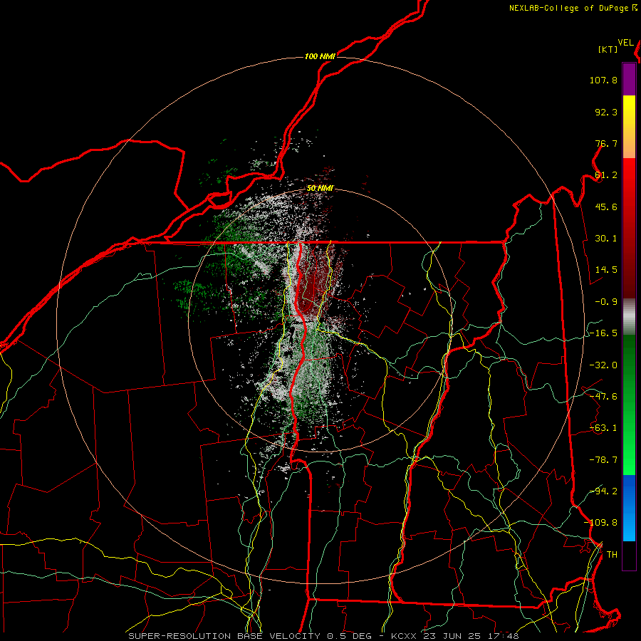Click the 100 NMI range ring label
This screenshot has width=641, height=641.
point(320,56)
